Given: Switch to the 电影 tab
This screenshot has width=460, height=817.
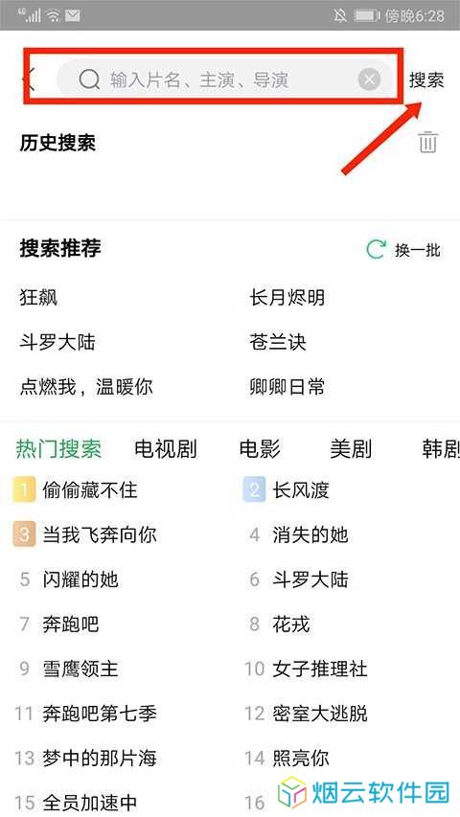Looking at the screenshot, I should click(260, 448).
